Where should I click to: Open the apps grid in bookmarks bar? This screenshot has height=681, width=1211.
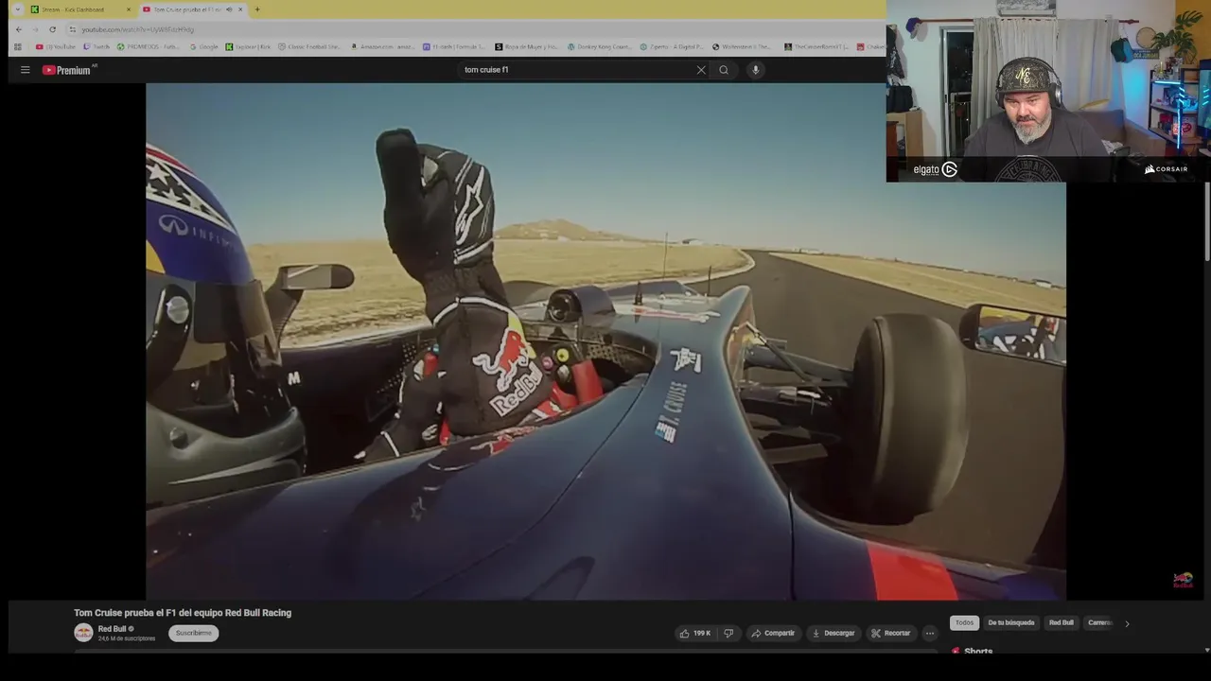[17, 46]
